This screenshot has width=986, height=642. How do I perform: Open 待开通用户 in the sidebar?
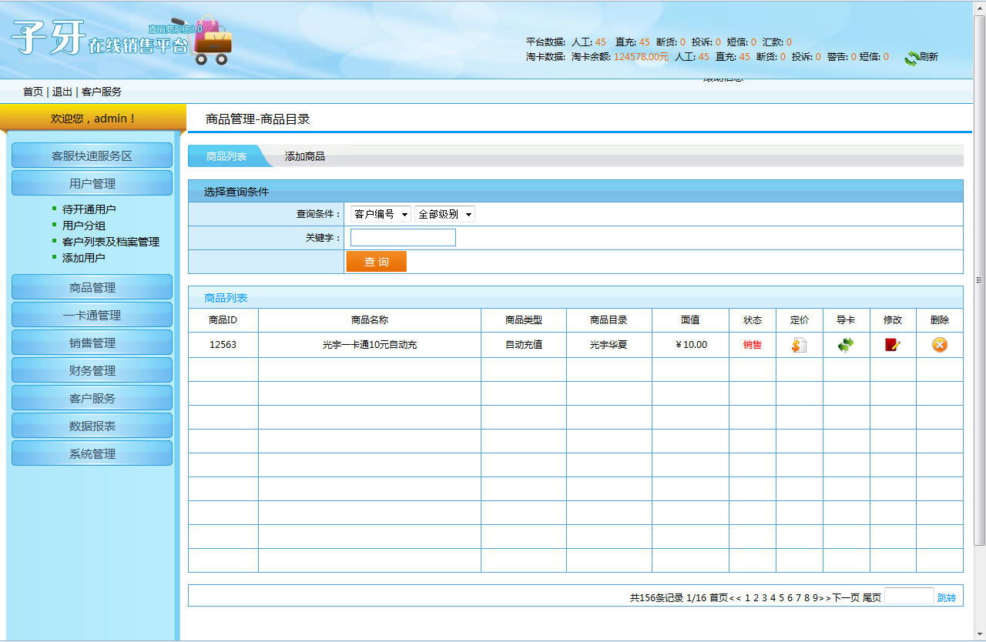tap(89, 209)
